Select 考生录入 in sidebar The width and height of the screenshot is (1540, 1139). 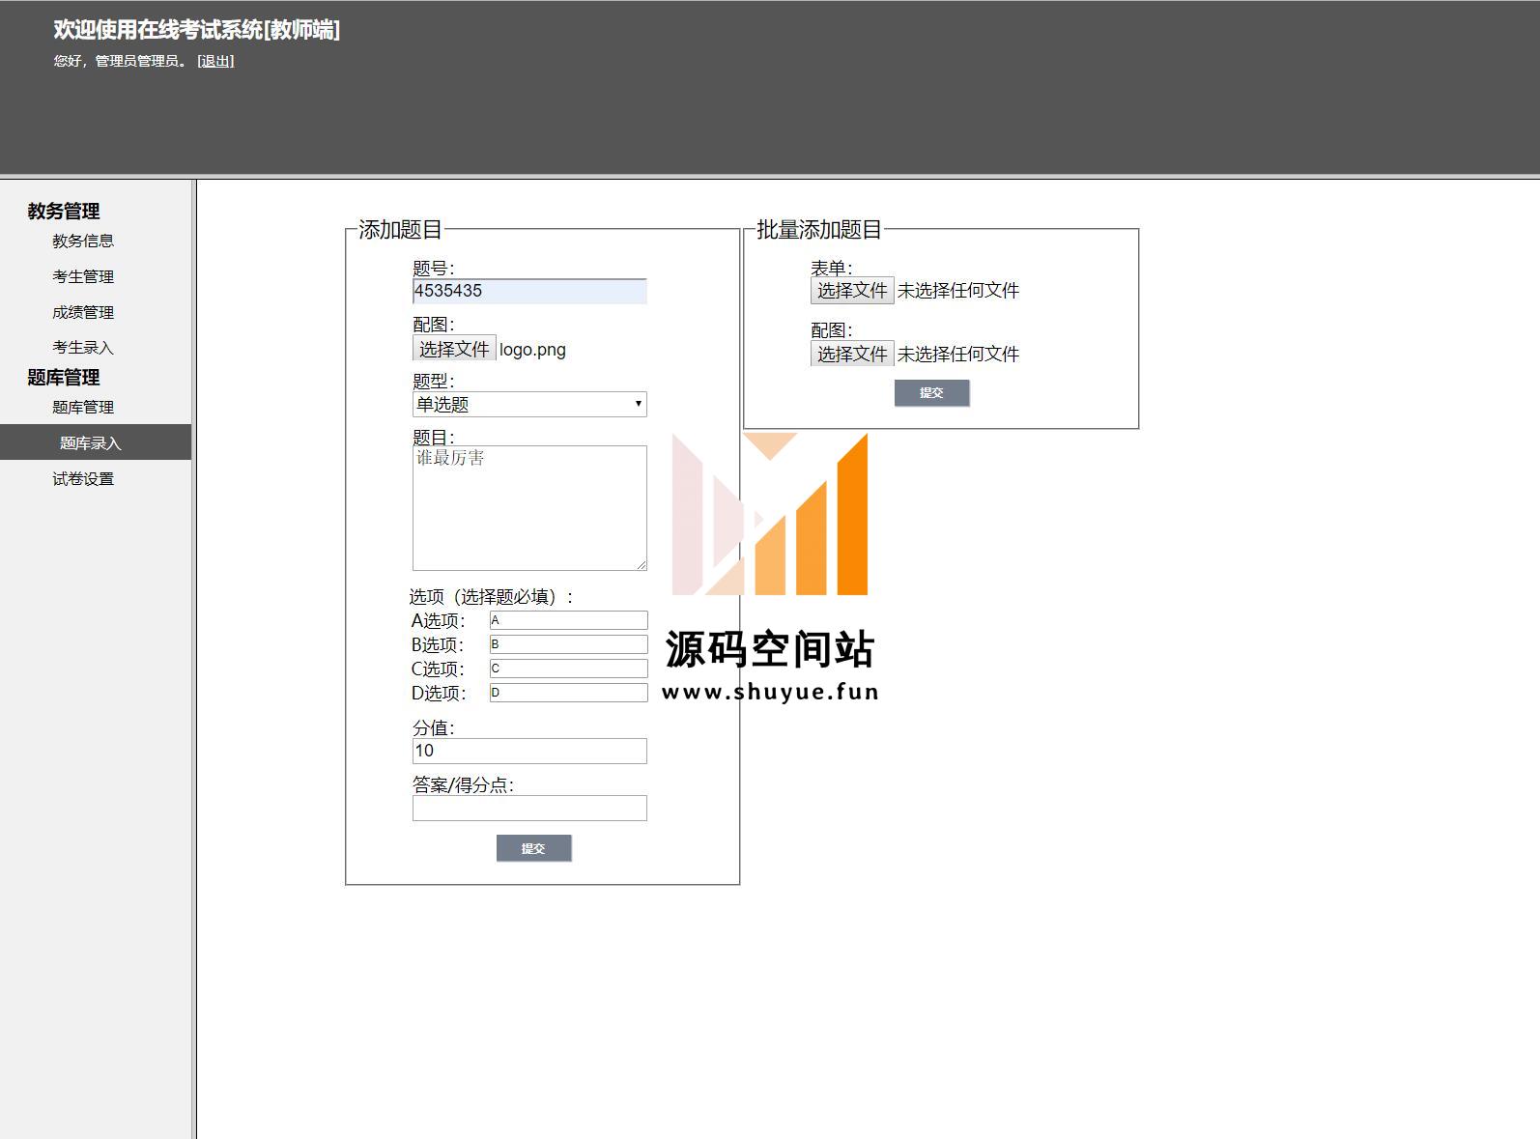[x=83, y=348]
